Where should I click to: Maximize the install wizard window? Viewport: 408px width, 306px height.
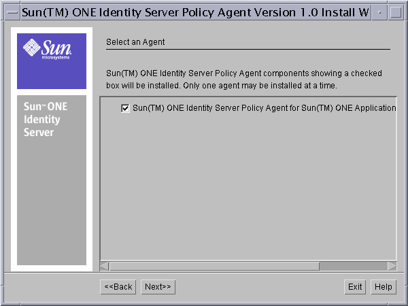tap(396, 12)
